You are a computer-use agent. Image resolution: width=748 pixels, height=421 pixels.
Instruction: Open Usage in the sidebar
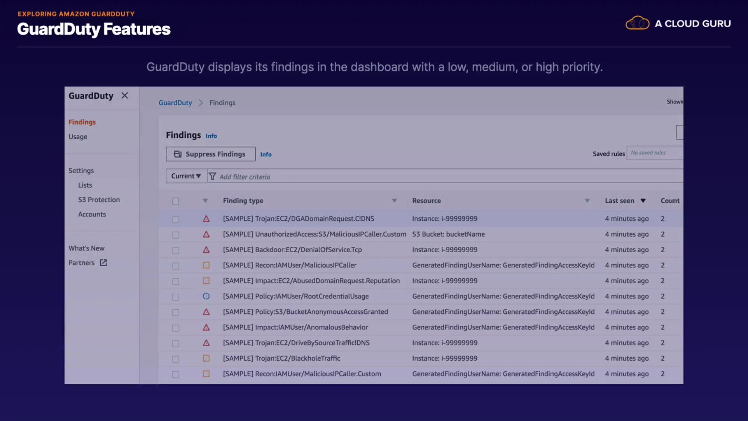click(78, 137)
